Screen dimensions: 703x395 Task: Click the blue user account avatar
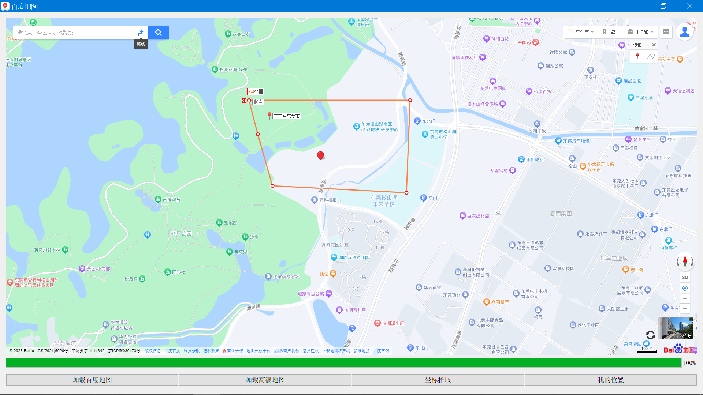click(x=685, y=32)
